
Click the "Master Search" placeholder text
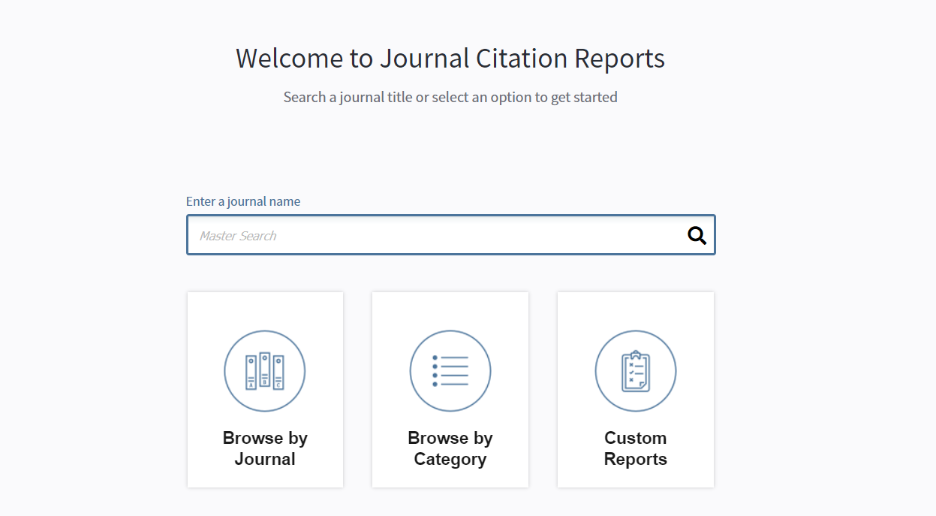[238, 236]
